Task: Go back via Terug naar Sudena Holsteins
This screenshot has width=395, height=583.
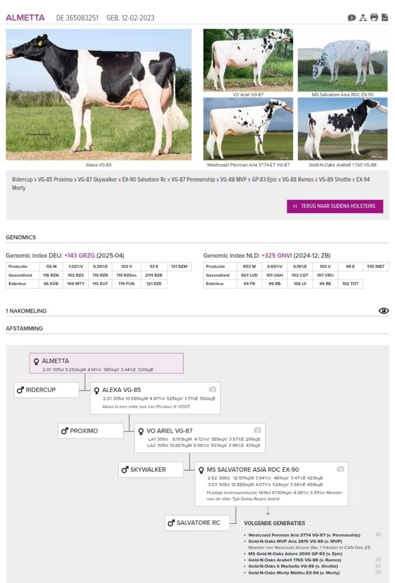Action: (335, 206)
